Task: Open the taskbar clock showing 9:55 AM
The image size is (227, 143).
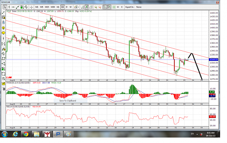Action: coord(211,134)
